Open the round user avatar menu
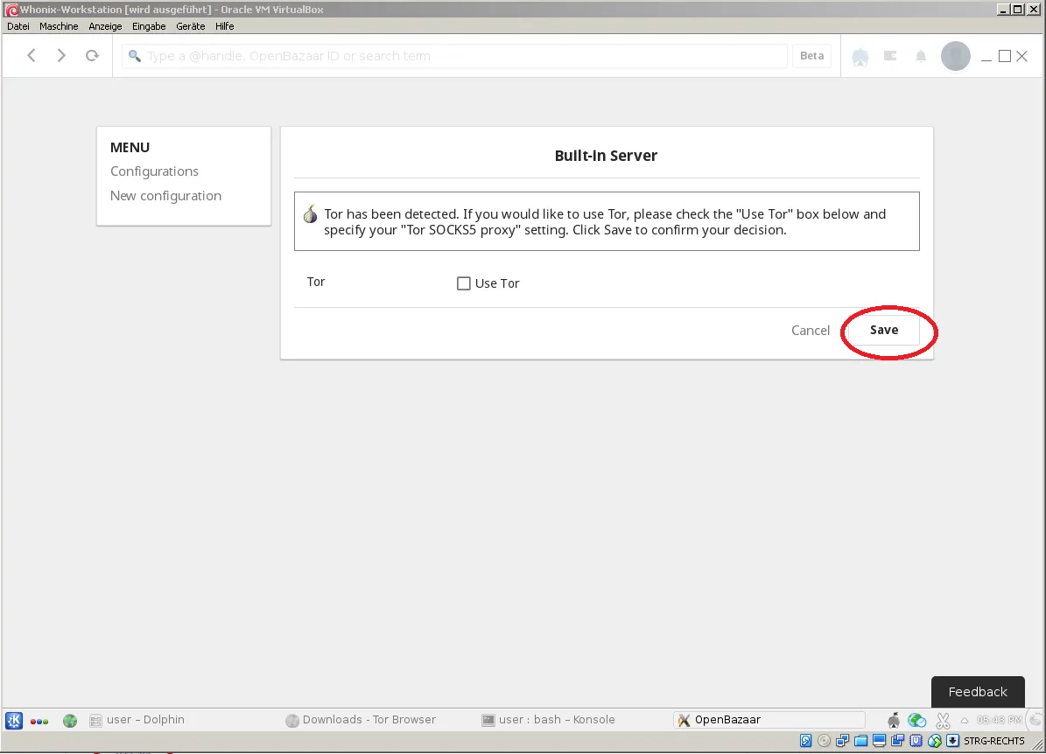1046x754 pixels. tap(955, 56)
